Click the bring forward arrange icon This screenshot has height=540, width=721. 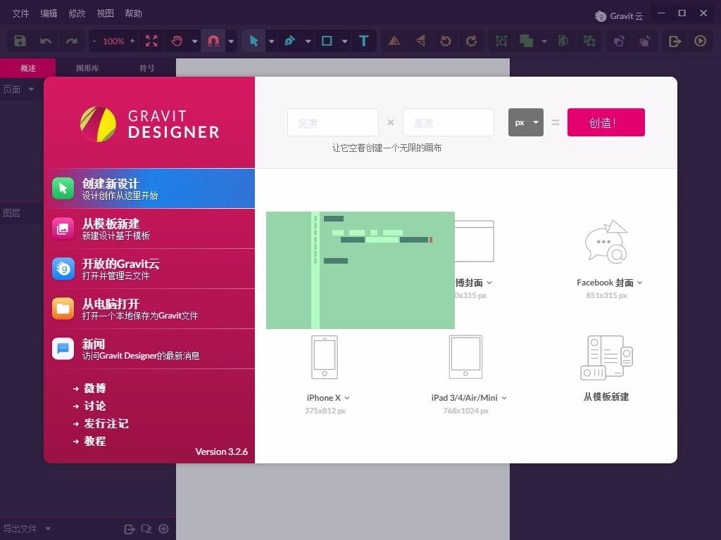tap(619, 41)
